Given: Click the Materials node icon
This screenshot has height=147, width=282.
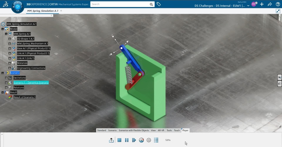Looking at the screenshot, I should [x=14, y=63].
